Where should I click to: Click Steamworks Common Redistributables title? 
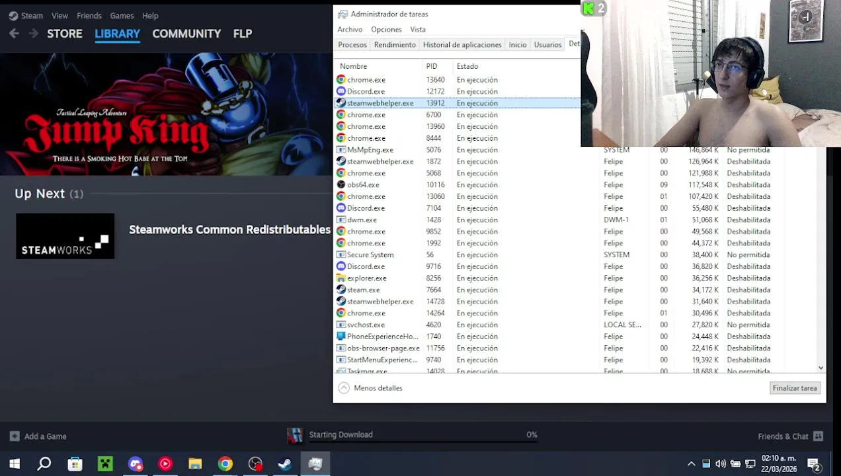pos(229,229)
